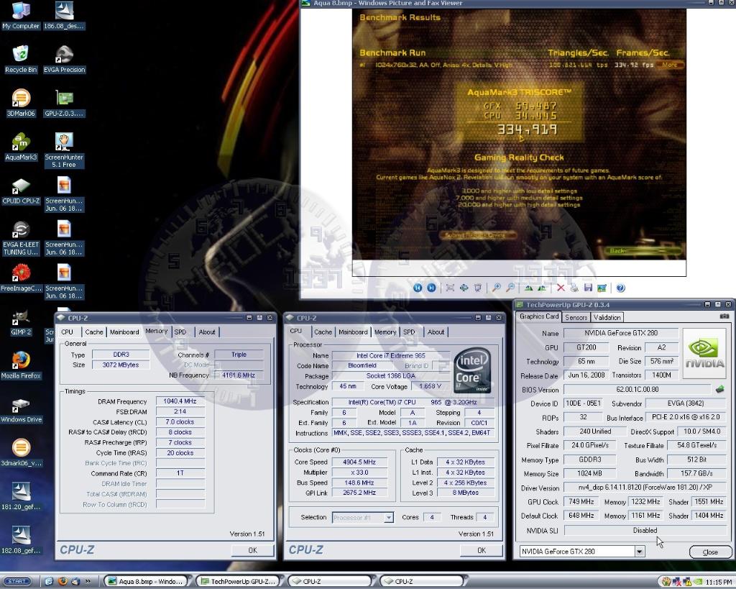Click the Actual Size icon in Picture Viewer
The width and height of the screenshot is (736, 589).
(x=464, y=288)
